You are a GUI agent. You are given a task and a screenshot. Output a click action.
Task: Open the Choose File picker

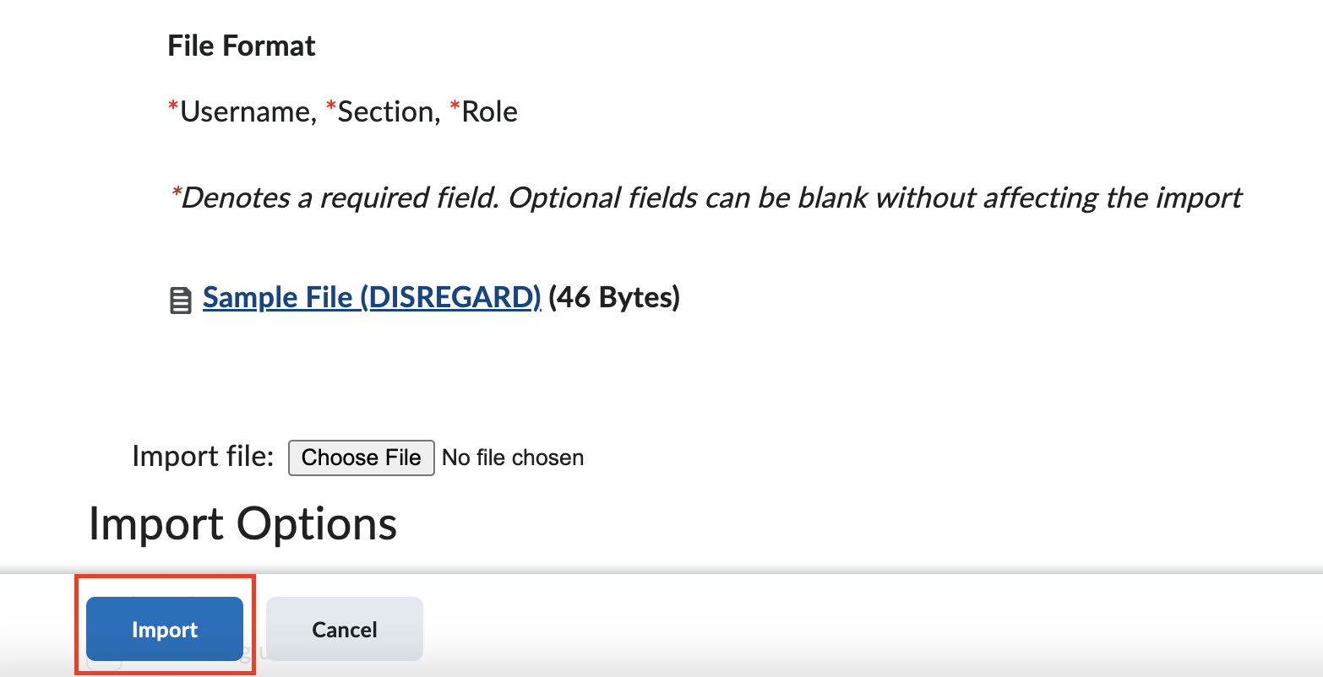362,458
